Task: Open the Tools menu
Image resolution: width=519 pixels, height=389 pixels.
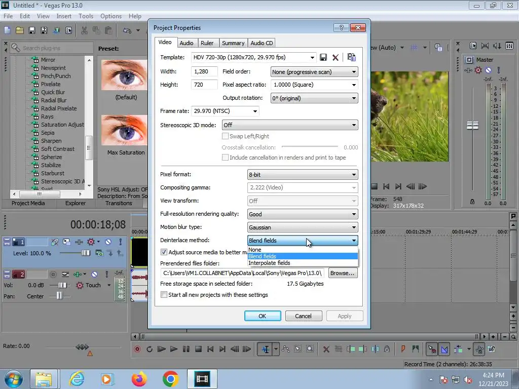Action: pyautogui.click(x=86, y=16)
